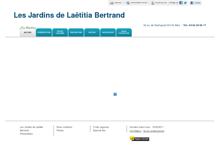
Task: Open the Photos tab
Action: point(92,32)
